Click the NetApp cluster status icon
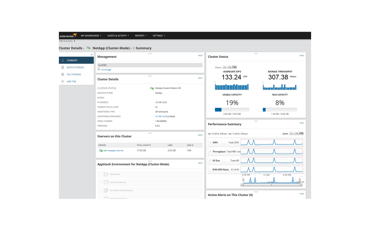The height and width of the screenshot is (231, 370). pyautogui.click(x=88, y=48)
